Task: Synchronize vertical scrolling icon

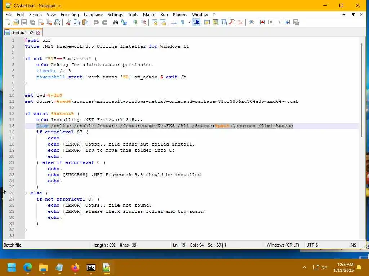Action: coord(154,23)
